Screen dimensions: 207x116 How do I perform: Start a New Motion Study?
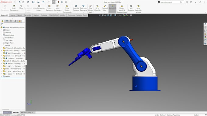point(90,9)
